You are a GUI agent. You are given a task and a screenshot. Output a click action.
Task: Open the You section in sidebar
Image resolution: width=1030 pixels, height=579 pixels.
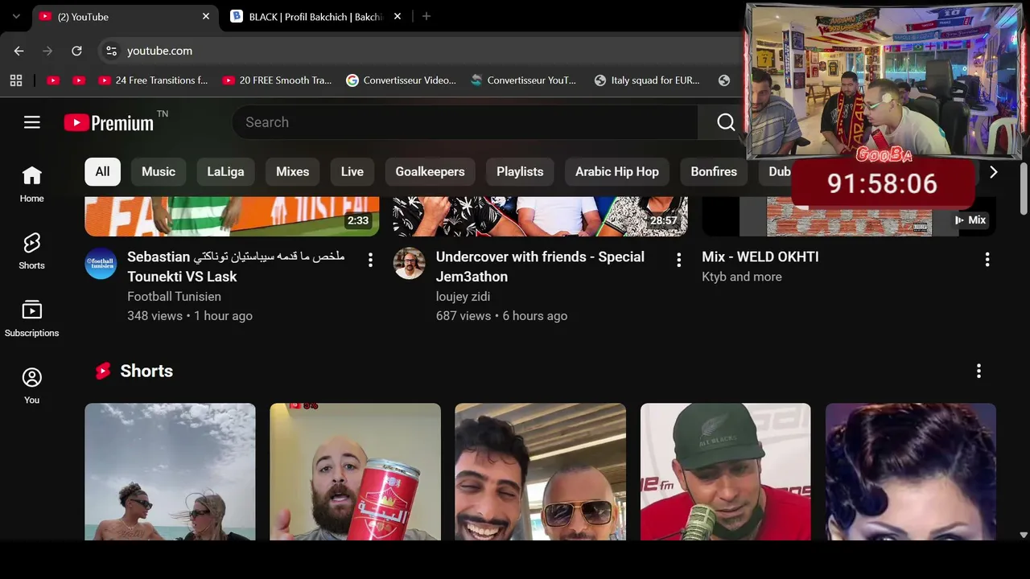[32, 385]
